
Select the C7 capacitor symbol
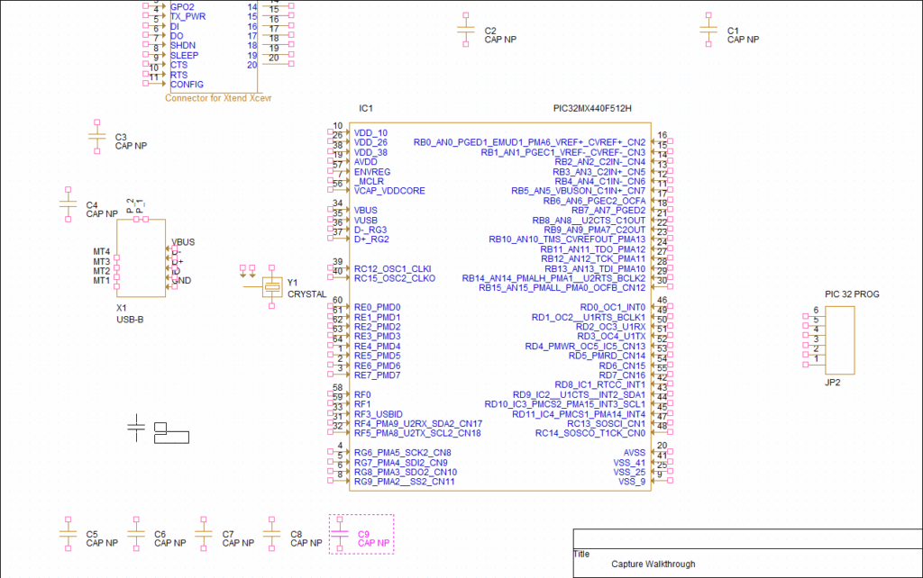click(204, 535)
